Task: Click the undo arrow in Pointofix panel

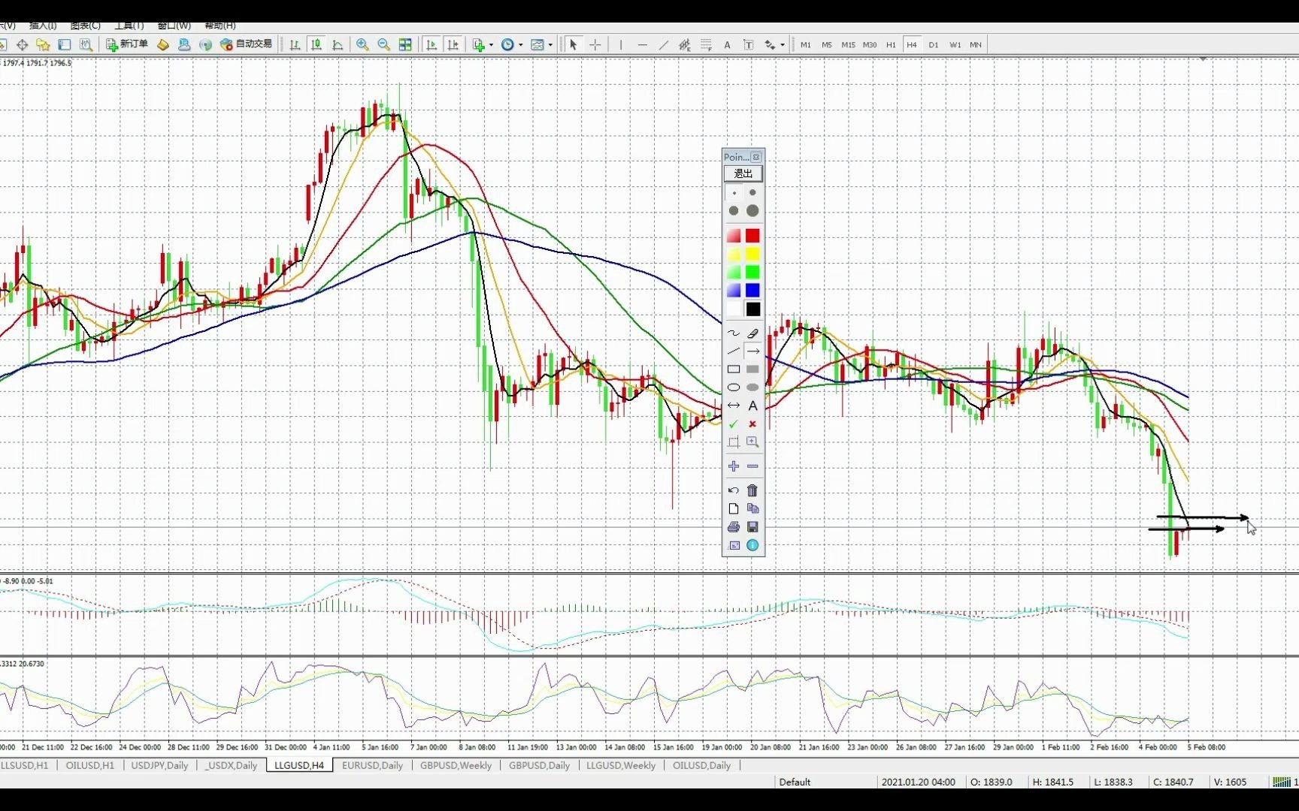Action: pos(734,490)
